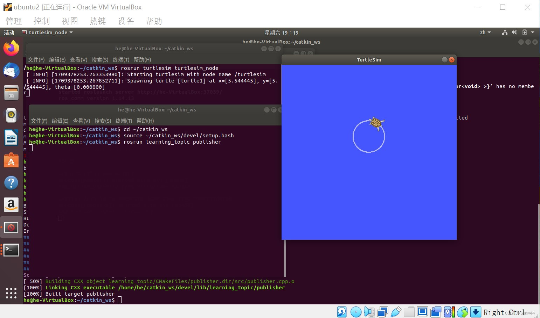Viewport: 540px width, 318px height.
Task: Click the TurtleSim window title bar
Action: coord(369,60)
